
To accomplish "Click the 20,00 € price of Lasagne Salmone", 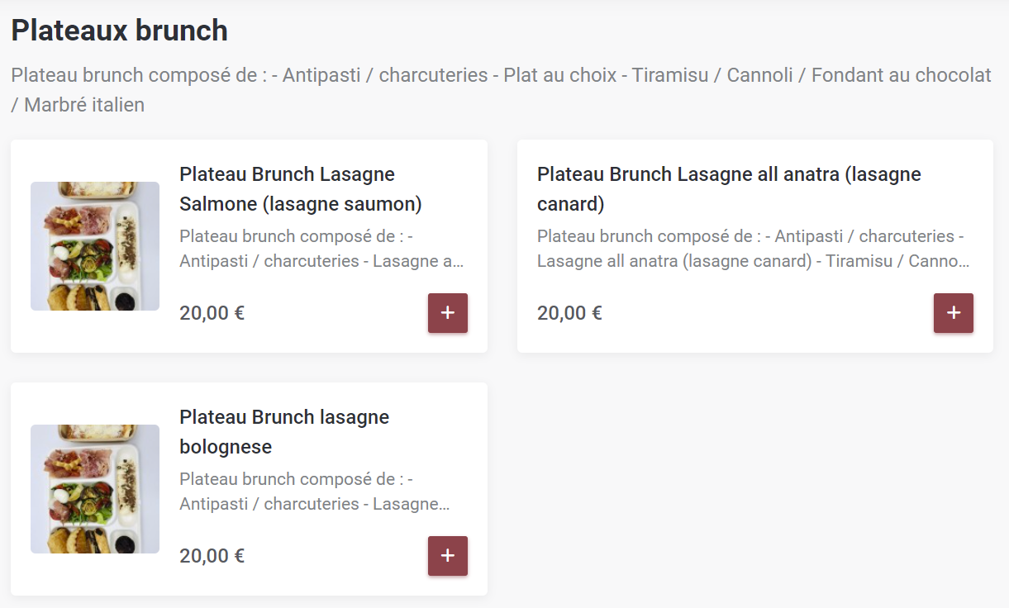I will click(x=212, y=313).
